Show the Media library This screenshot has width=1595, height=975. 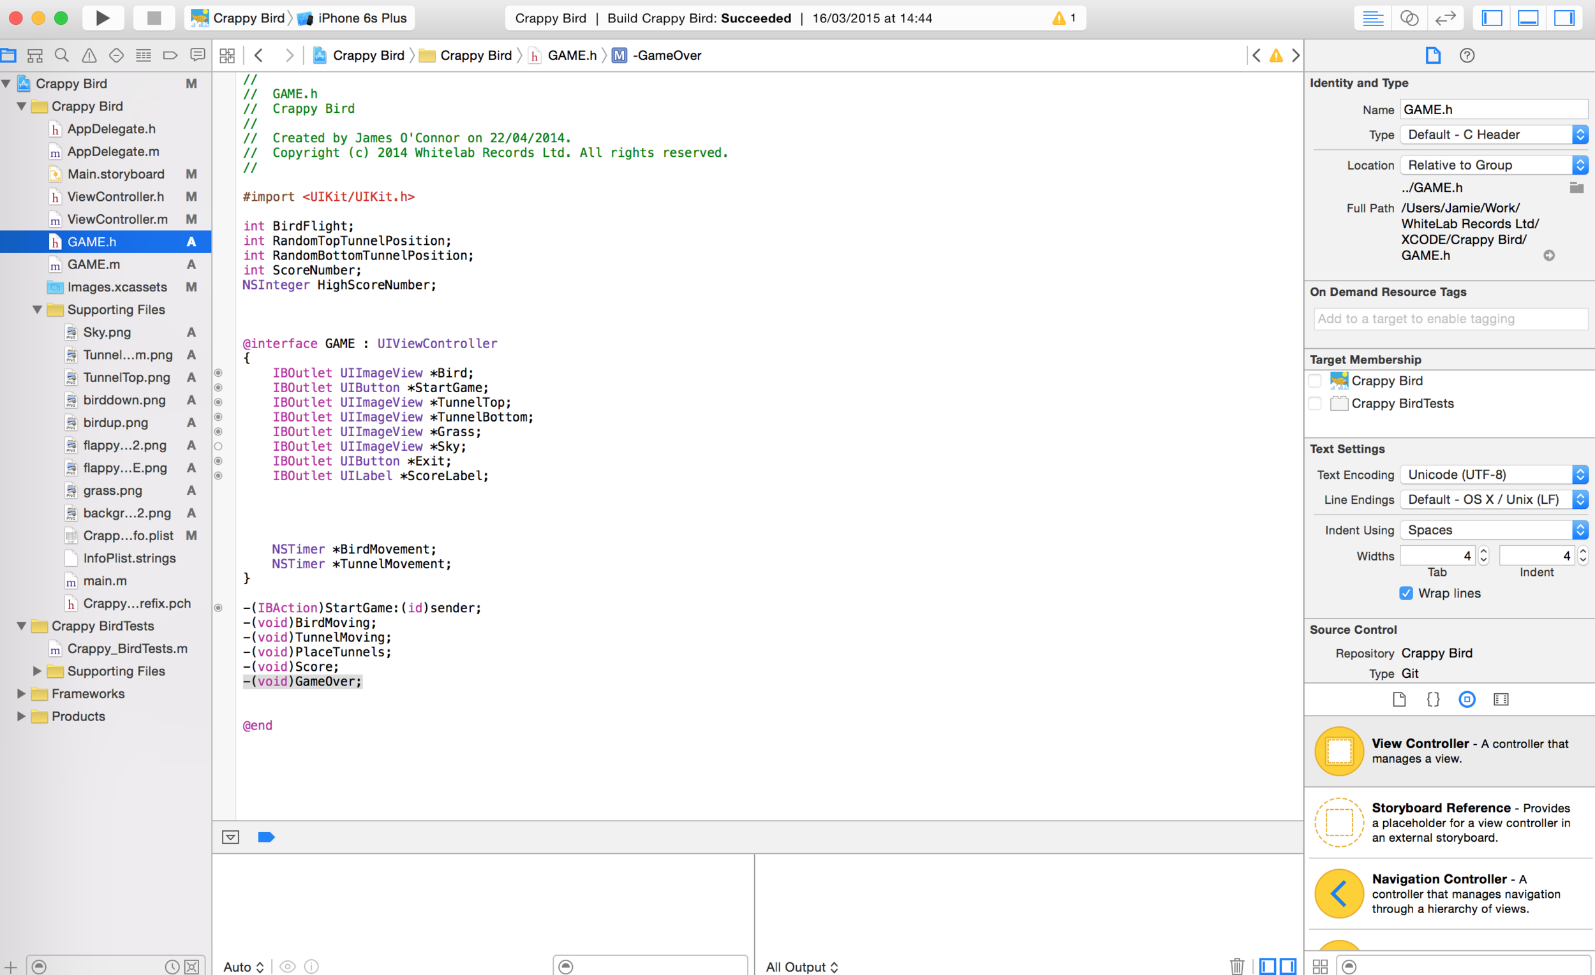tap(1501, 700)
